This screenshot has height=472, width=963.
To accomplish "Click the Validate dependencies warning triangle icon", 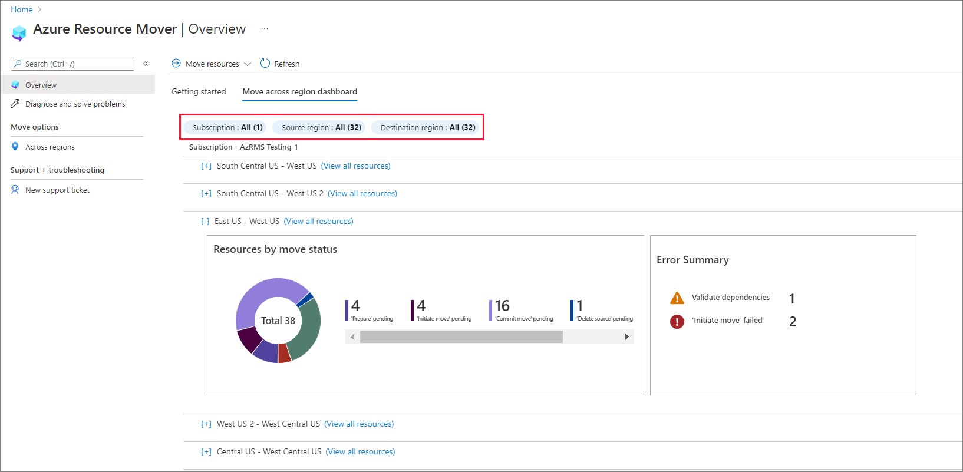I will tap(677, 298).
